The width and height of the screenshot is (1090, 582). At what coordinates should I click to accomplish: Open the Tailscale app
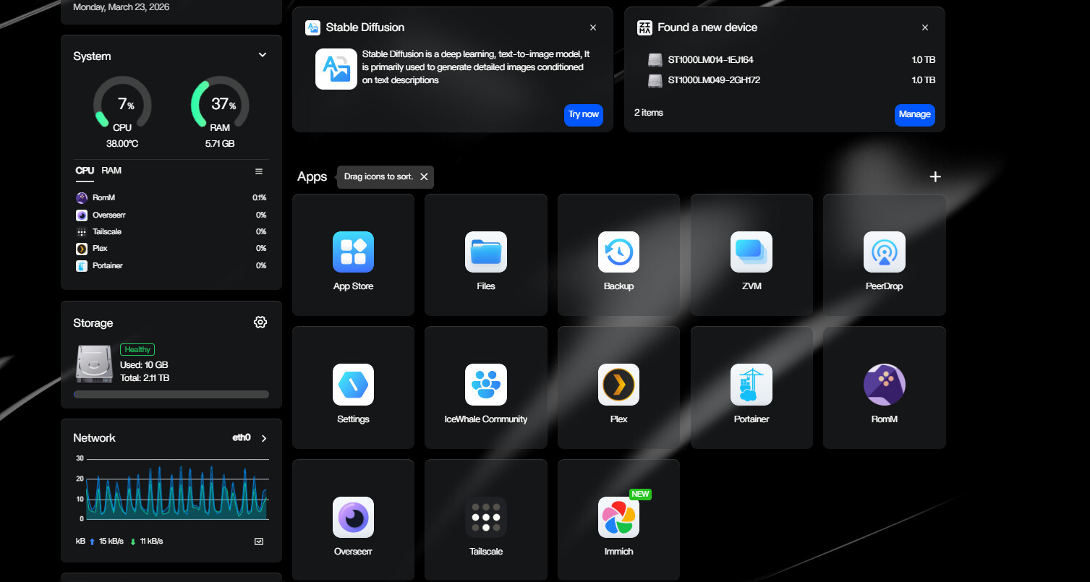click(x=485, y=517)
